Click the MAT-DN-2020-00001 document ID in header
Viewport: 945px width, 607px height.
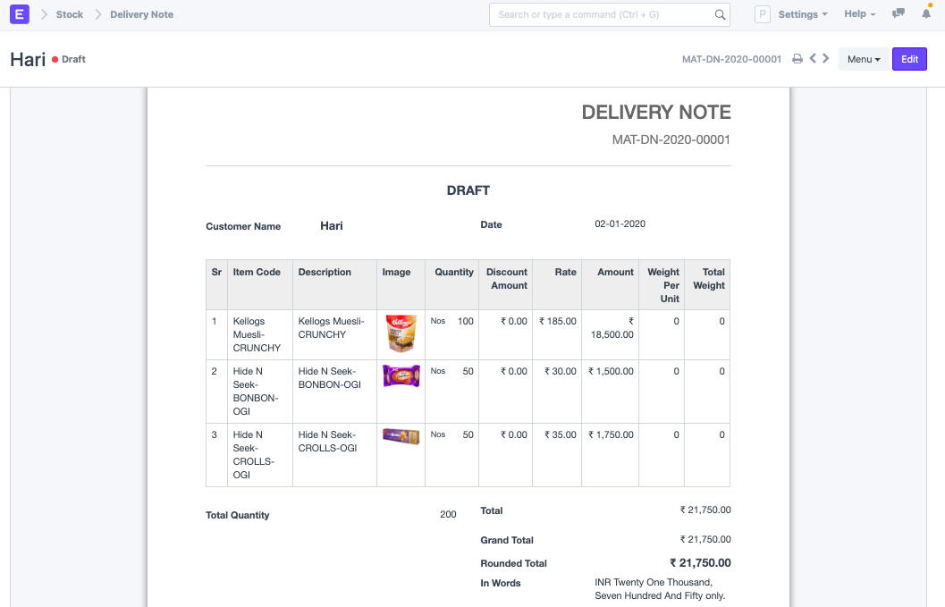tap(731, 59)
